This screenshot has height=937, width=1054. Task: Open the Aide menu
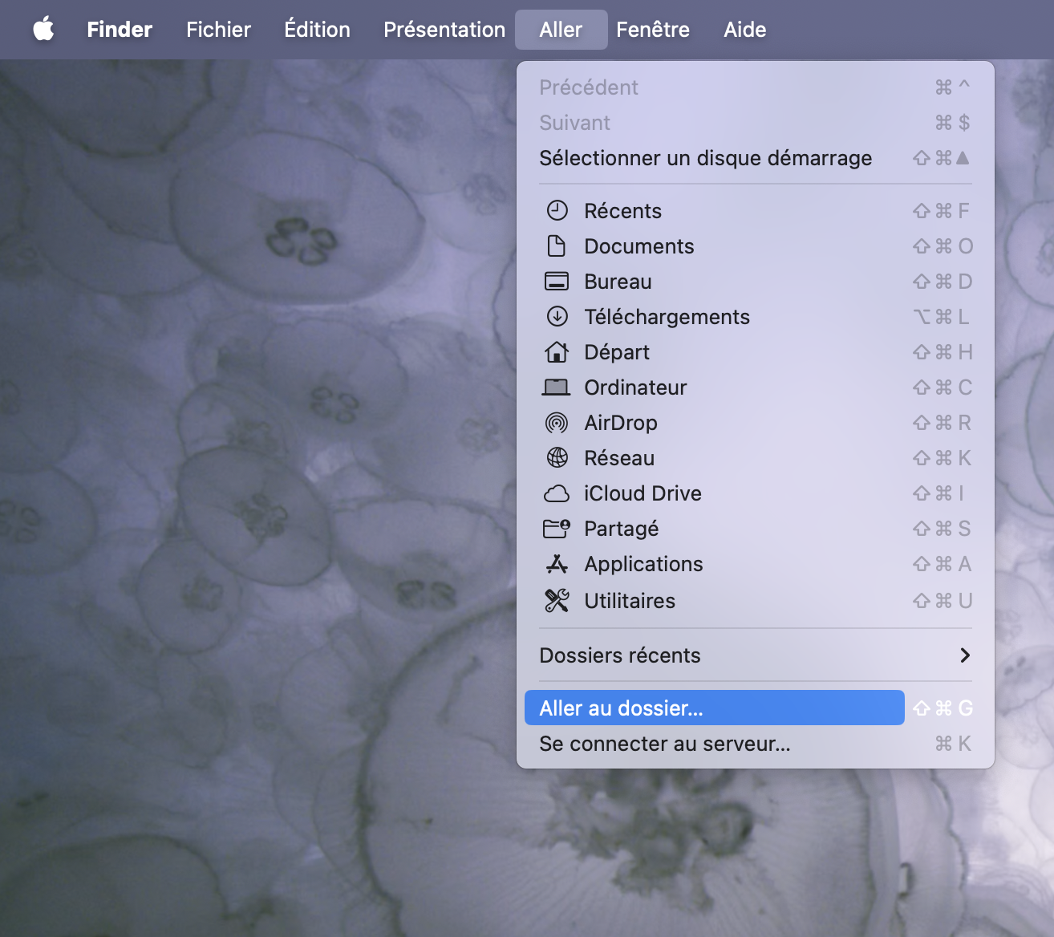[x=745, y=30]
